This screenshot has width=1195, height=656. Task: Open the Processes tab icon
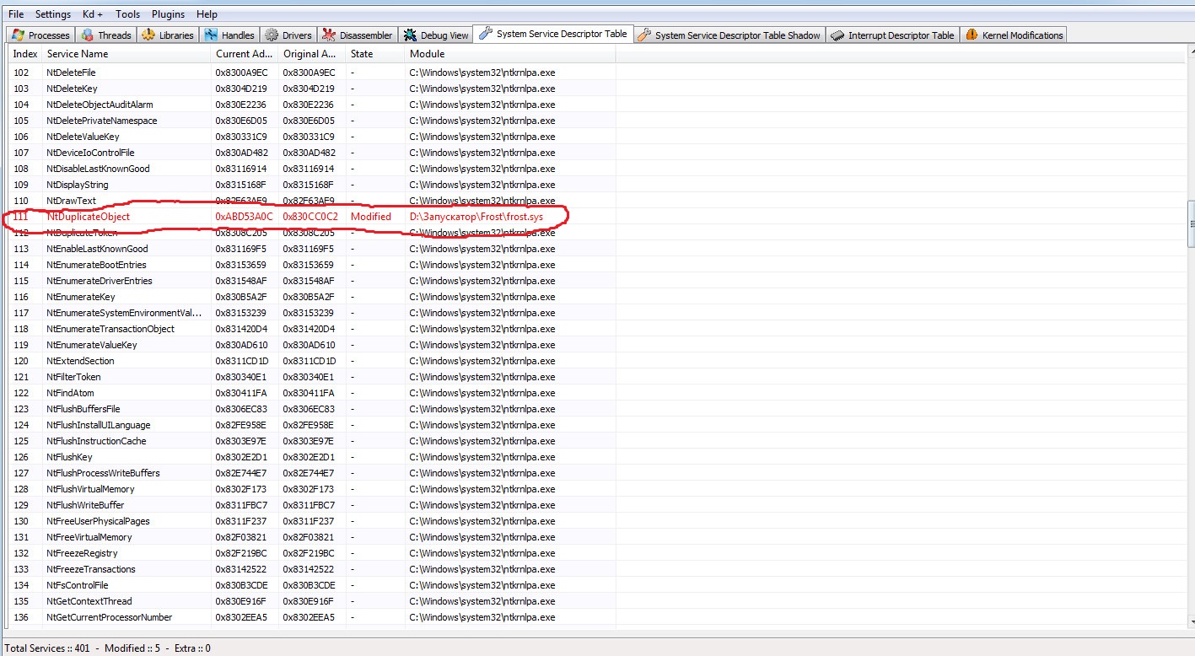(x=18, y=35)
